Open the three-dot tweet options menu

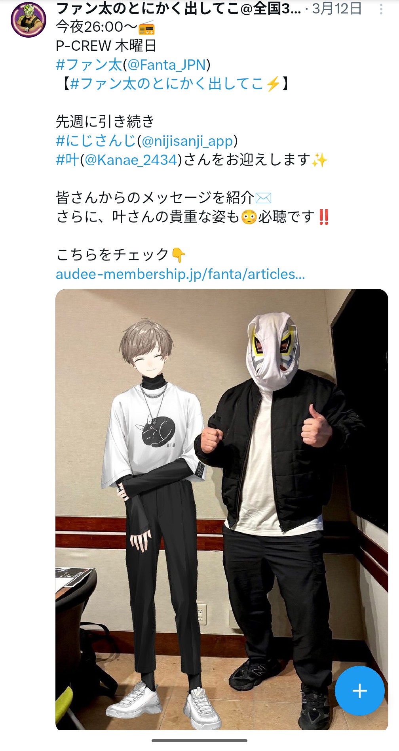381,9
